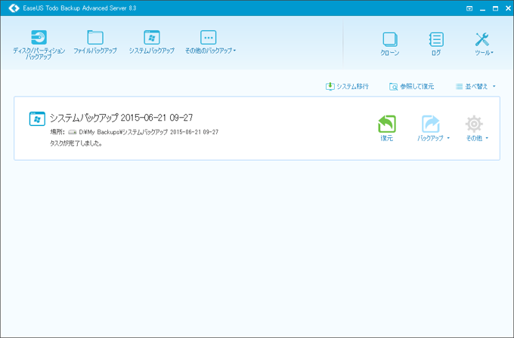This screenshot has height=338, width=514.
Task: Click the sort list icon beside 並べ替え
Action: point(460,86)
